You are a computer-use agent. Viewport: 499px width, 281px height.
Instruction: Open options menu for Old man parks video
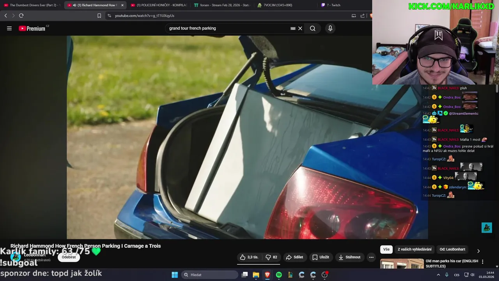[x=483, y=262]
